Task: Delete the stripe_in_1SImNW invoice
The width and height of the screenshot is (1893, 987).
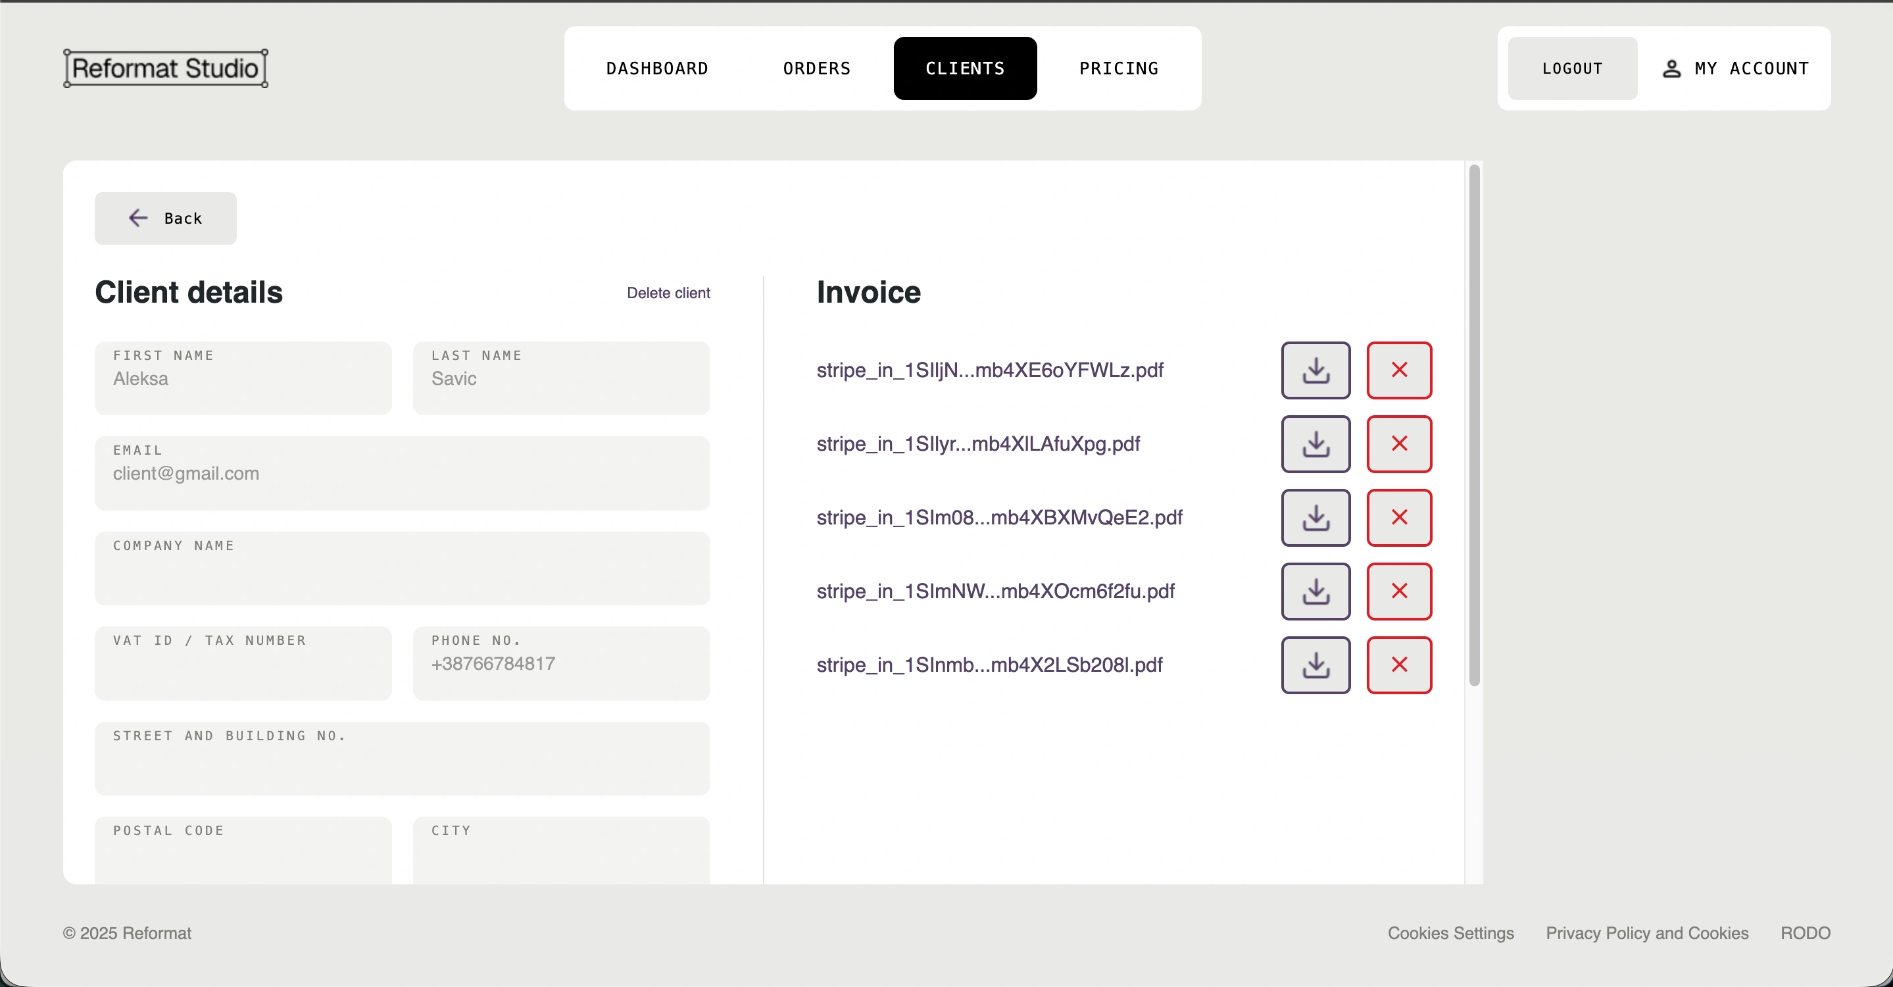Action: (x=1398, y=591)
